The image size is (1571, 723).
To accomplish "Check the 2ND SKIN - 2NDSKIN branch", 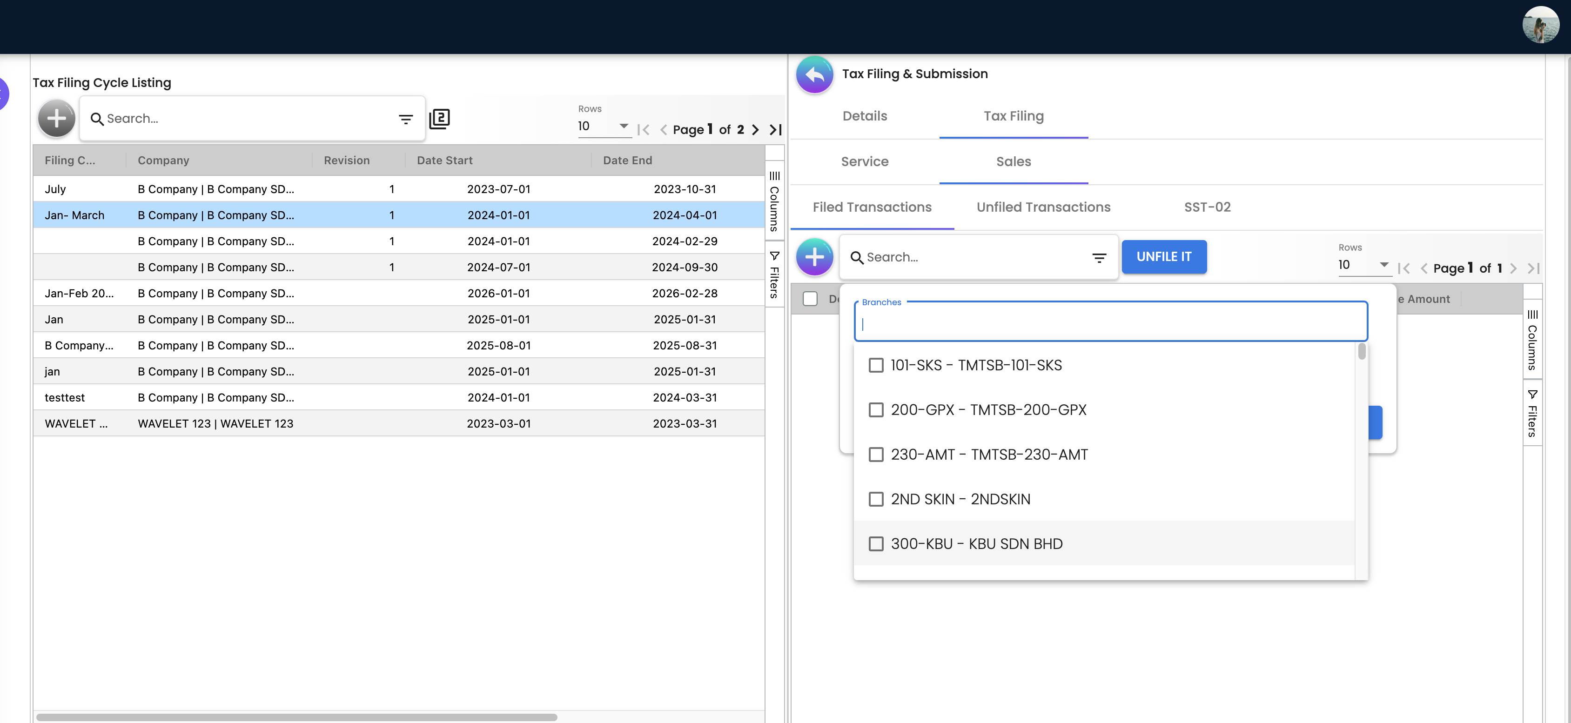I will coord(876,499).
